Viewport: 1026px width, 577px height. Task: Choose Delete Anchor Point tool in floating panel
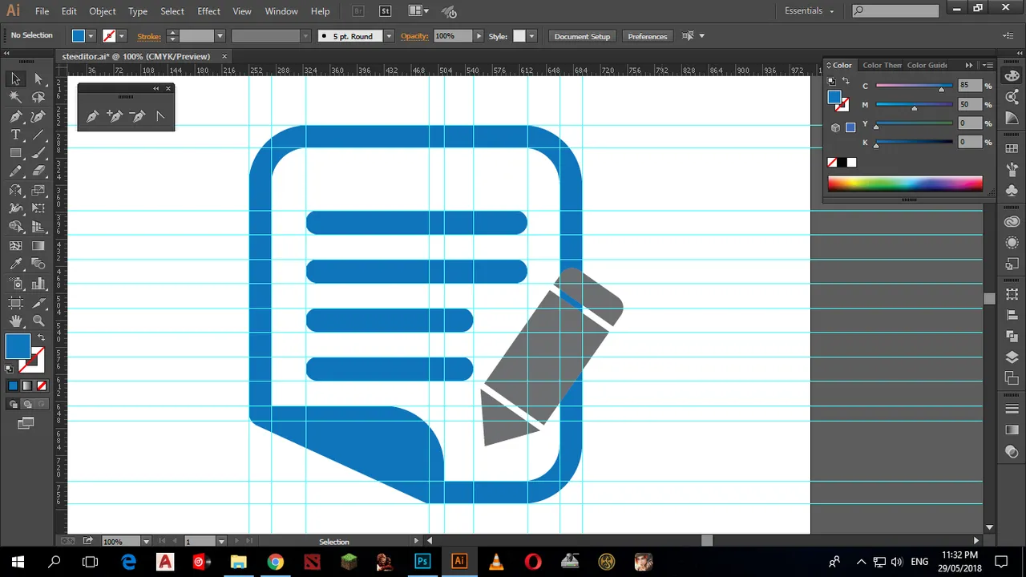(137, 117)
